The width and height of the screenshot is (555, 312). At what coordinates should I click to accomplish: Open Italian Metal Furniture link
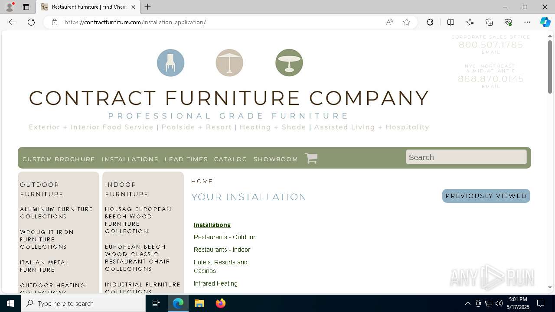44,266
